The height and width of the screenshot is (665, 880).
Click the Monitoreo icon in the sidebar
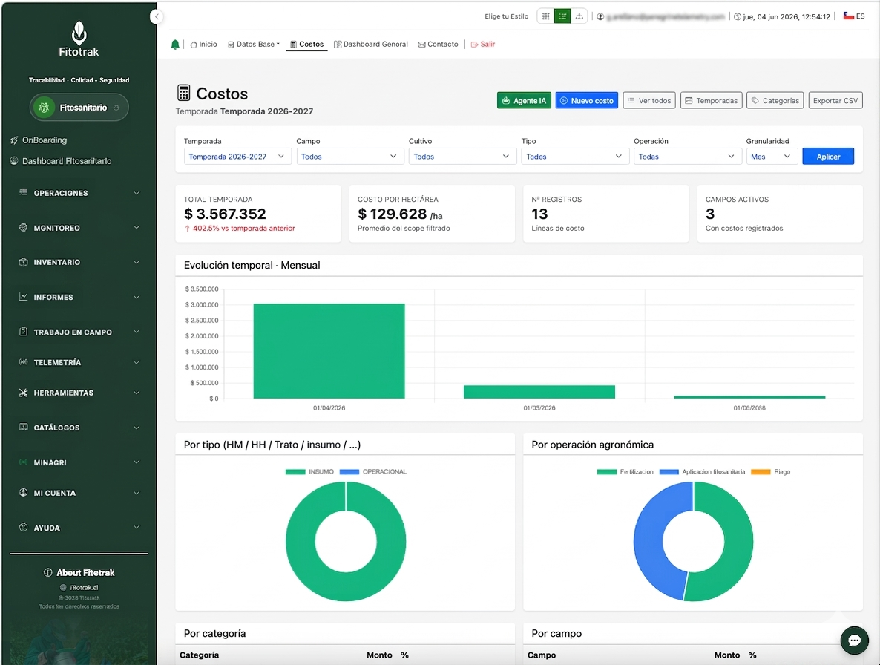23,228
